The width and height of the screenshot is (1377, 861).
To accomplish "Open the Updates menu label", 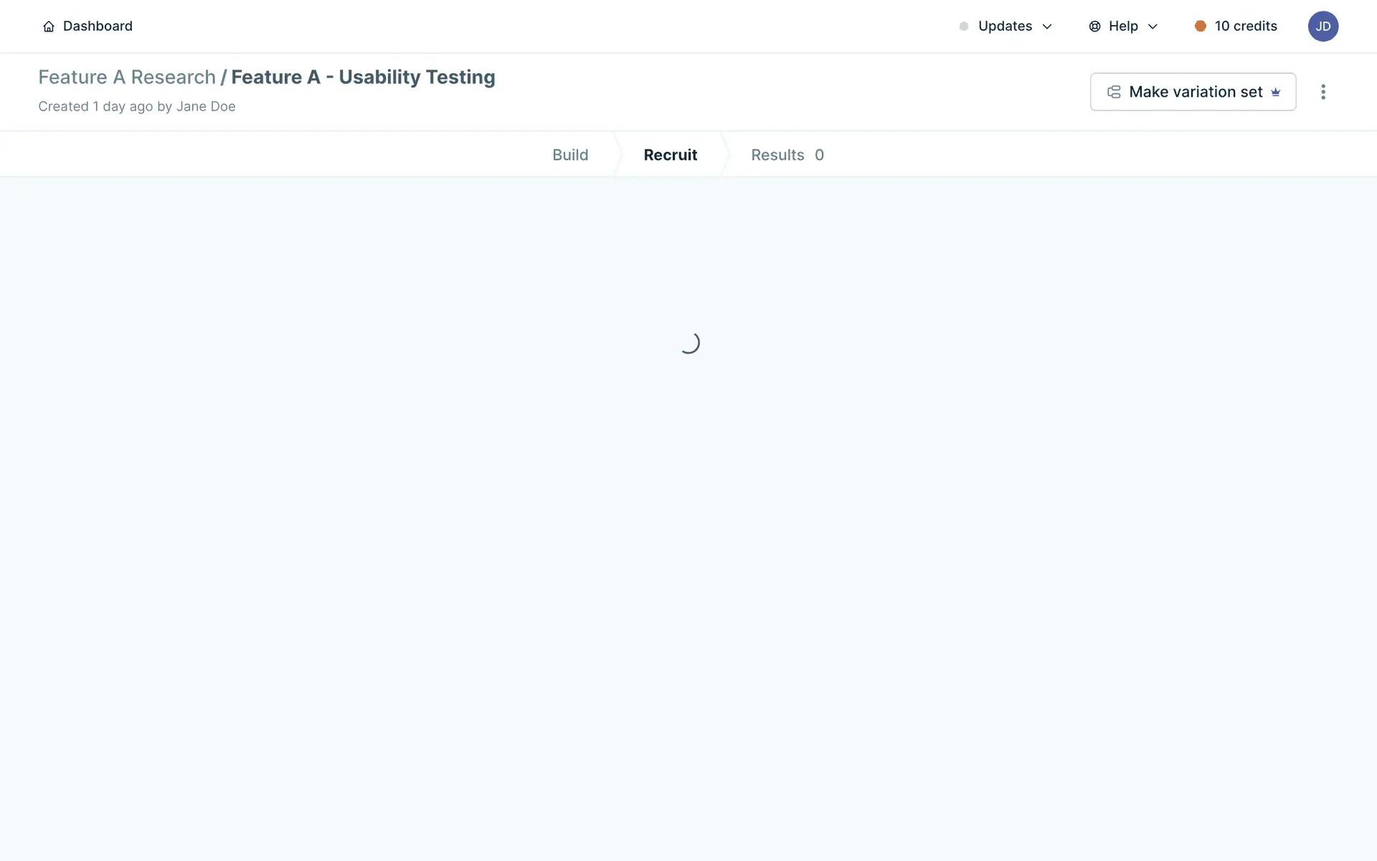I will coord(1005,27).
